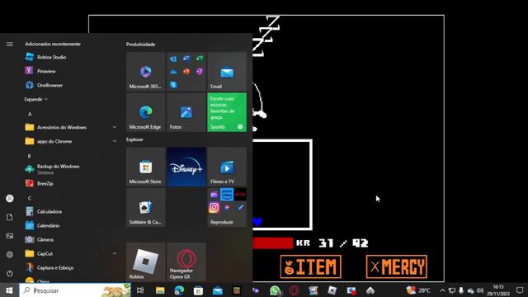Screen dimensions: 528x297
Task: Select MERCY button in the game
Action: pyautogui.click(x=397, y=266)
